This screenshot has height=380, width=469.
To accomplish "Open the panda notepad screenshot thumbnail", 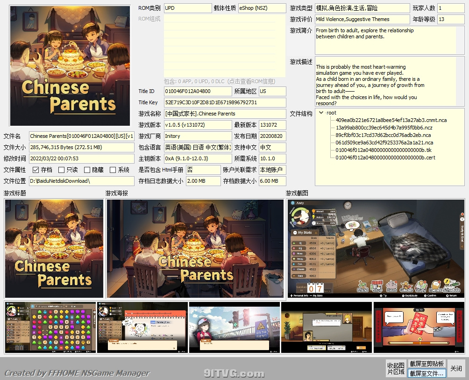I will (142, 327).
